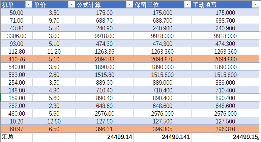Click the cell containing 3306.00

pyautogui.click(x=17, y=36)
